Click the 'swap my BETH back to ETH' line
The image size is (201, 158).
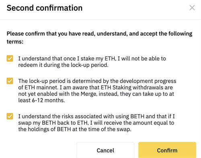96,123
